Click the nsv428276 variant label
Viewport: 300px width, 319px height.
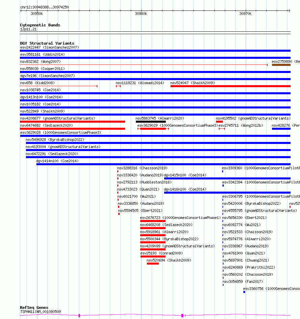tap(286, 125)
